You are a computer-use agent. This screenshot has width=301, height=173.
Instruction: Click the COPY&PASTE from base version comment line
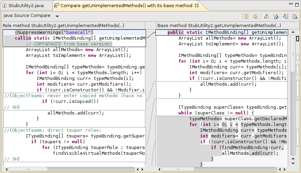pyautogui.click(x=69, y=44)
